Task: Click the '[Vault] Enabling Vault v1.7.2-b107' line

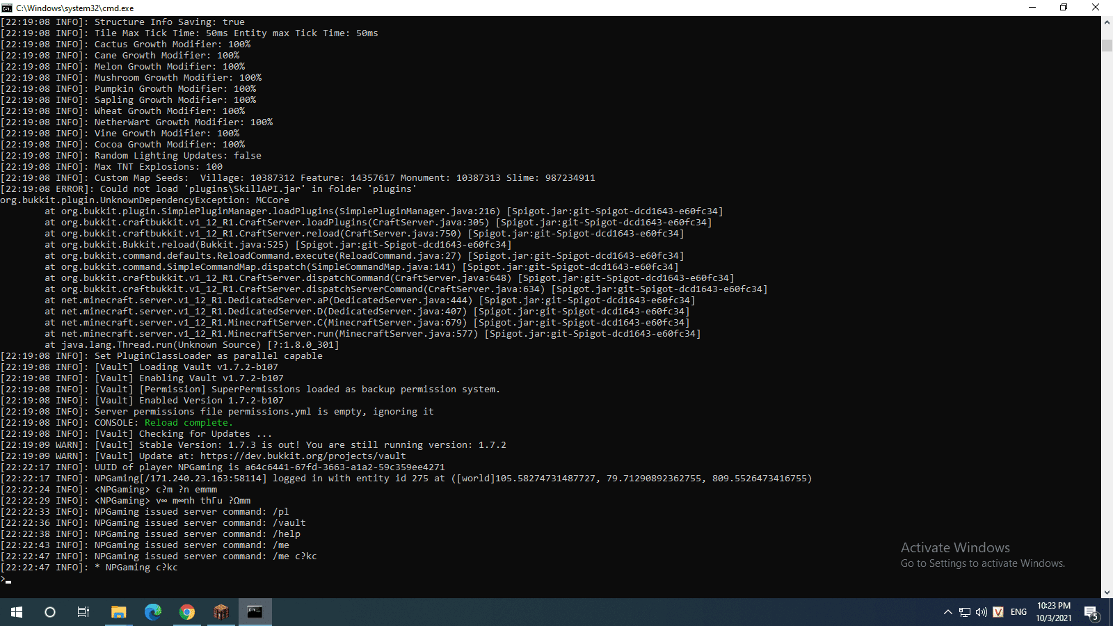Action: pos(142,378)
